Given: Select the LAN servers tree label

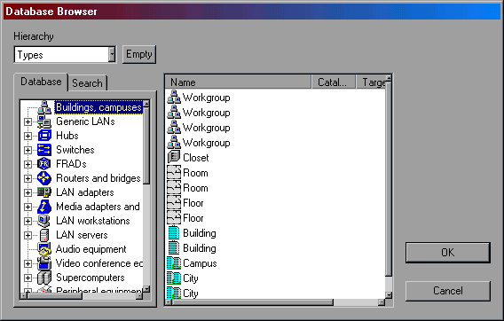Looking at the screenshot, I should 82,235.
